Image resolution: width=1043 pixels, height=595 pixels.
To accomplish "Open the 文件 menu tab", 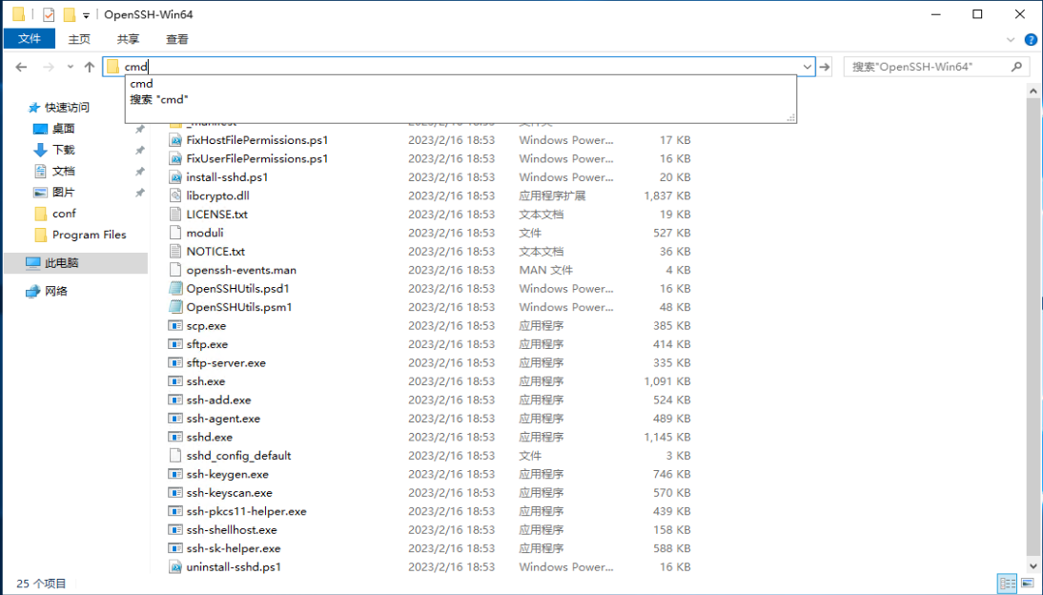I will tap(30, 39).
